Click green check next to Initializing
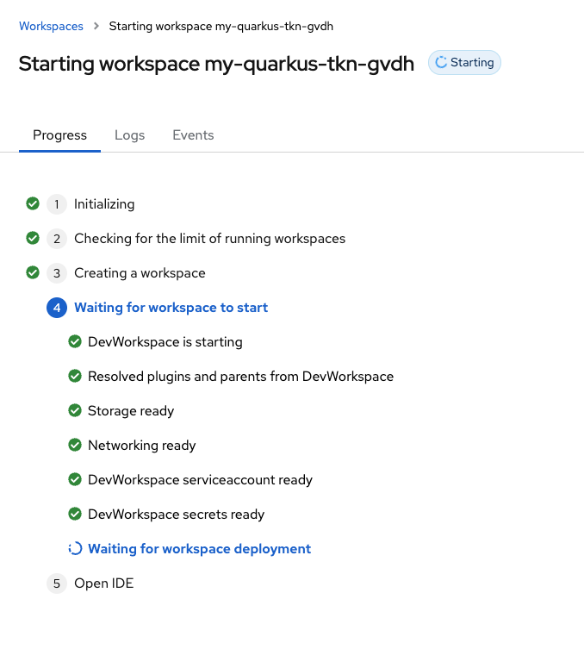The height and width of the screenshot is (649, 584). point(33,203)
